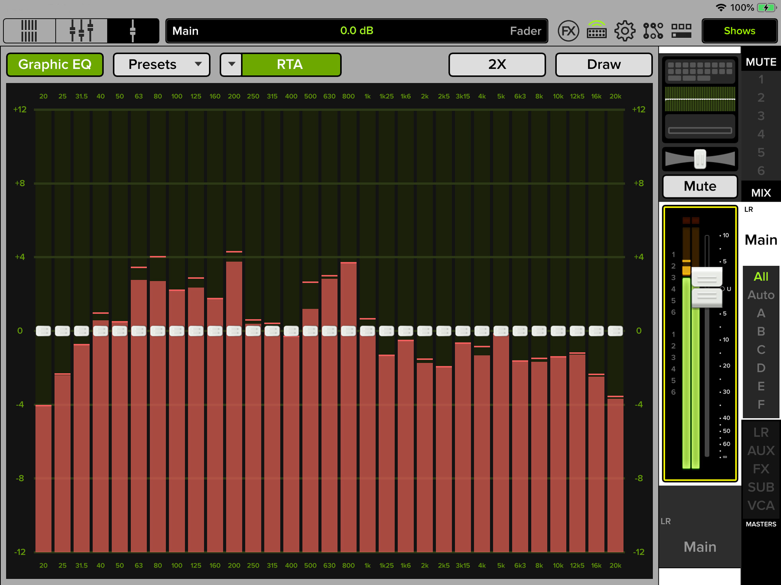
Task: Switch to the mixer faders view icon
Action: (81, 31)
